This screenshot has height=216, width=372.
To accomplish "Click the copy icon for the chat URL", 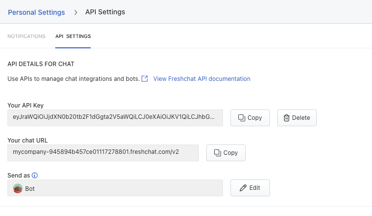I will click(x=218, y=153).
